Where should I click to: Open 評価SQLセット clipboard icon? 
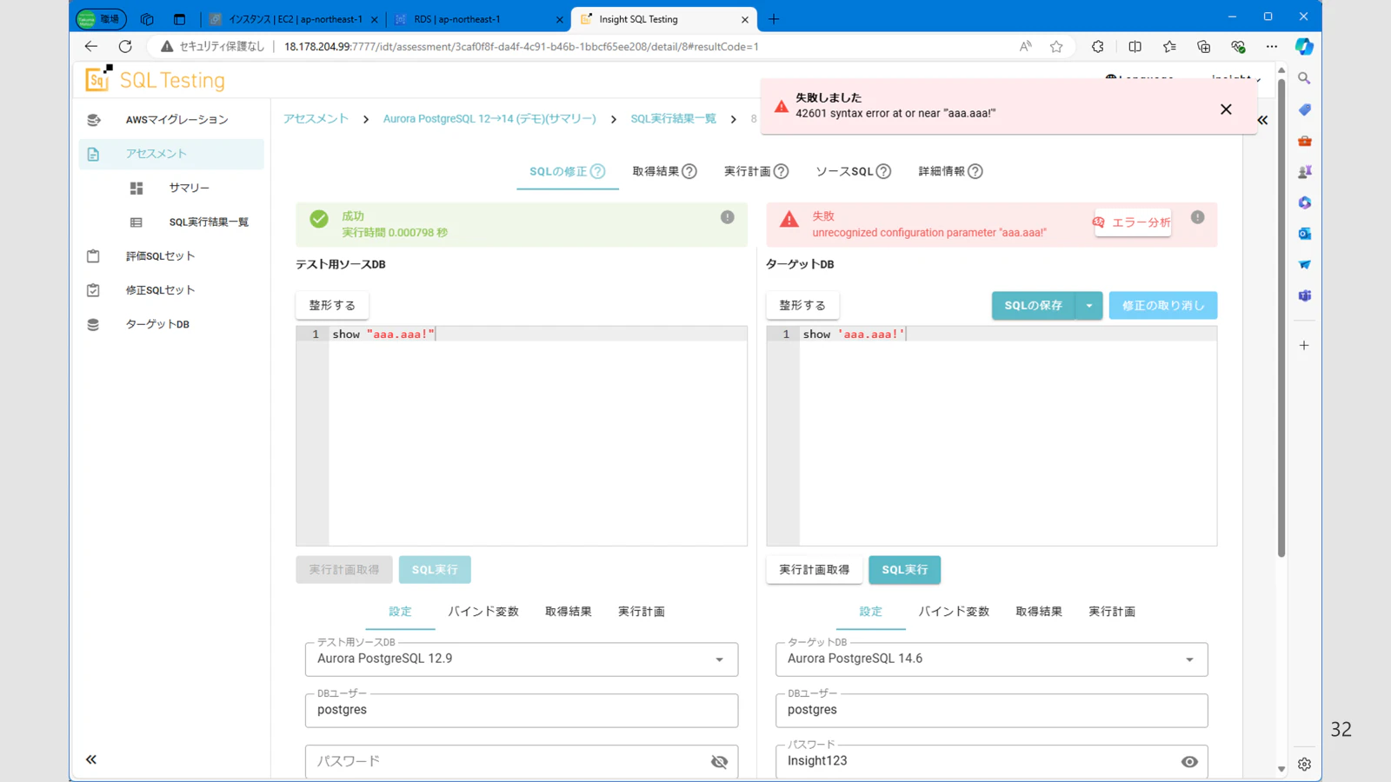(x=93, y=256)
